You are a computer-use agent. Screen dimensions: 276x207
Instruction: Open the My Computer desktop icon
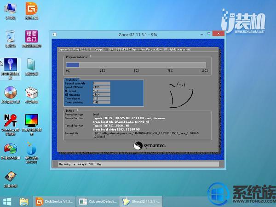coord(11,11)
